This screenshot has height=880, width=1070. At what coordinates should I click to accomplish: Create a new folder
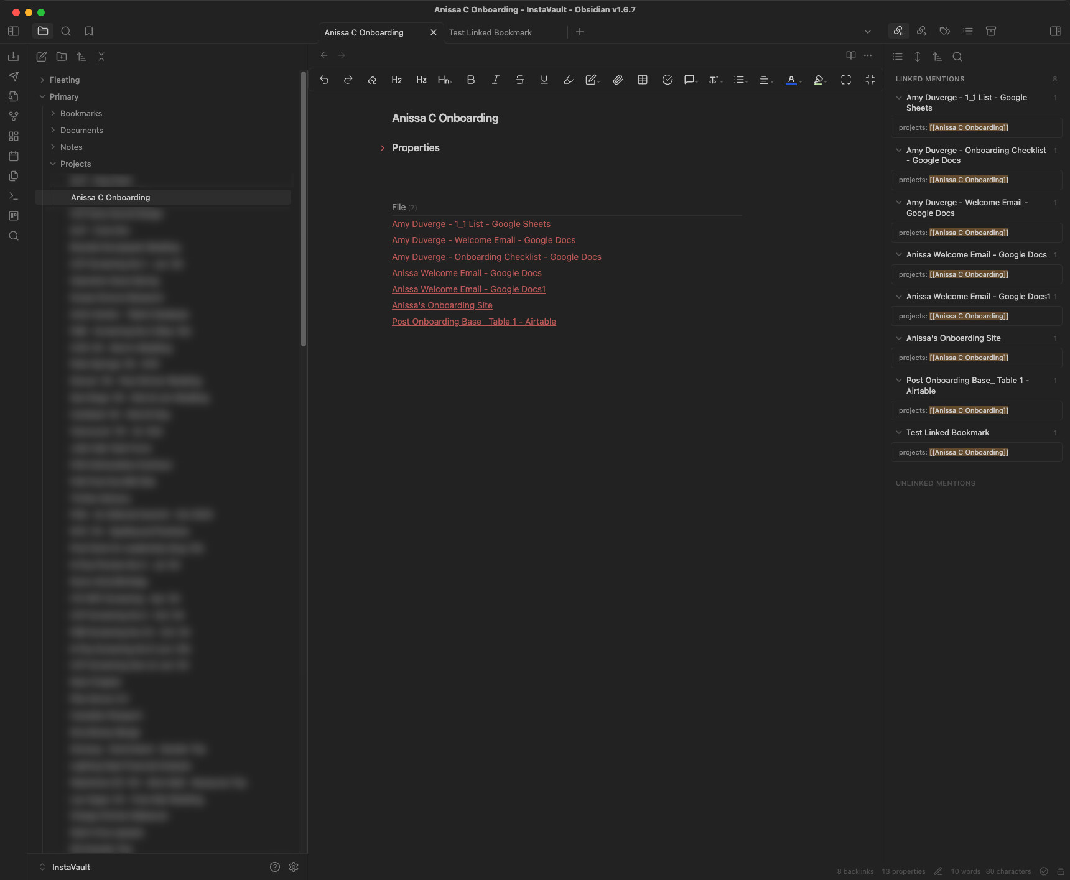[62, 57]
